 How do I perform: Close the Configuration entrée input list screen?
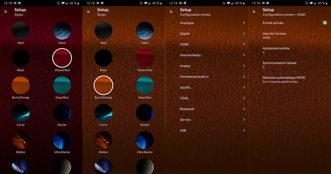(171, 12)
